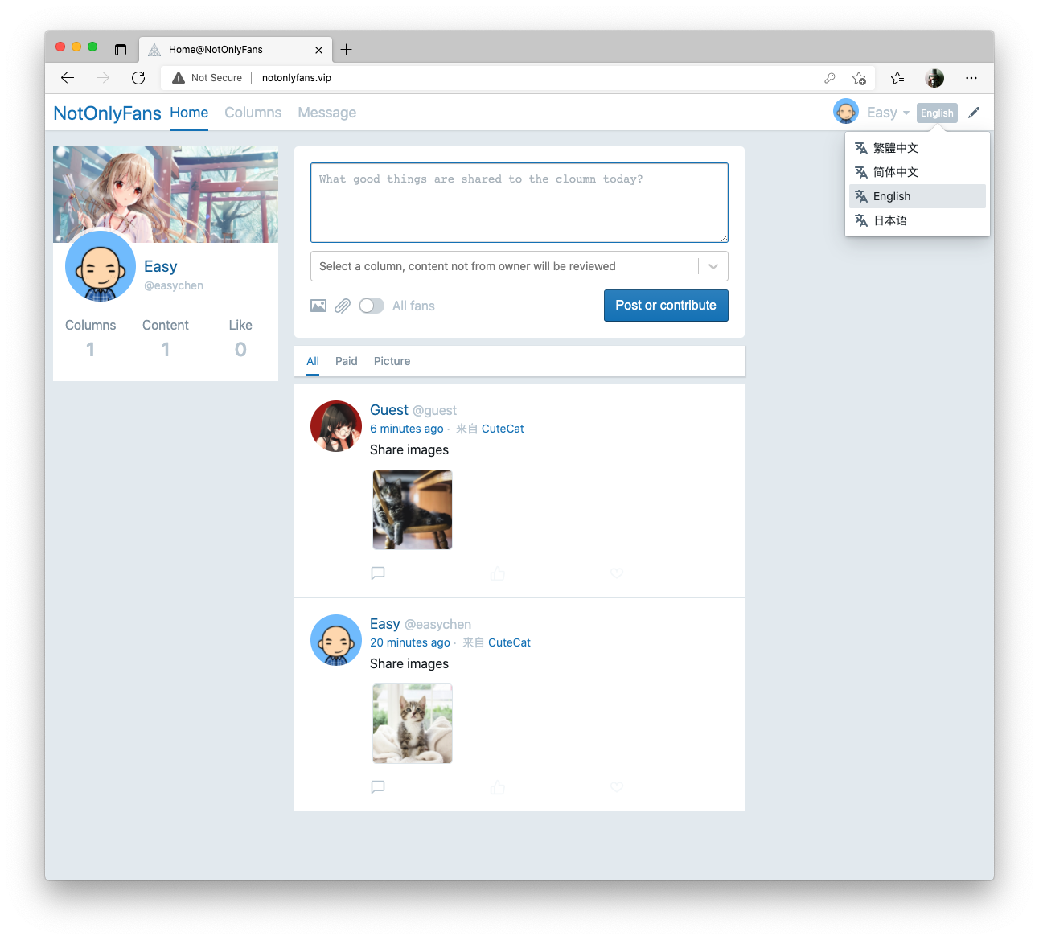This screenshot has width=1039, height=940.
Task: Thumbs-up Guest's post
Action: pos(498,573)
